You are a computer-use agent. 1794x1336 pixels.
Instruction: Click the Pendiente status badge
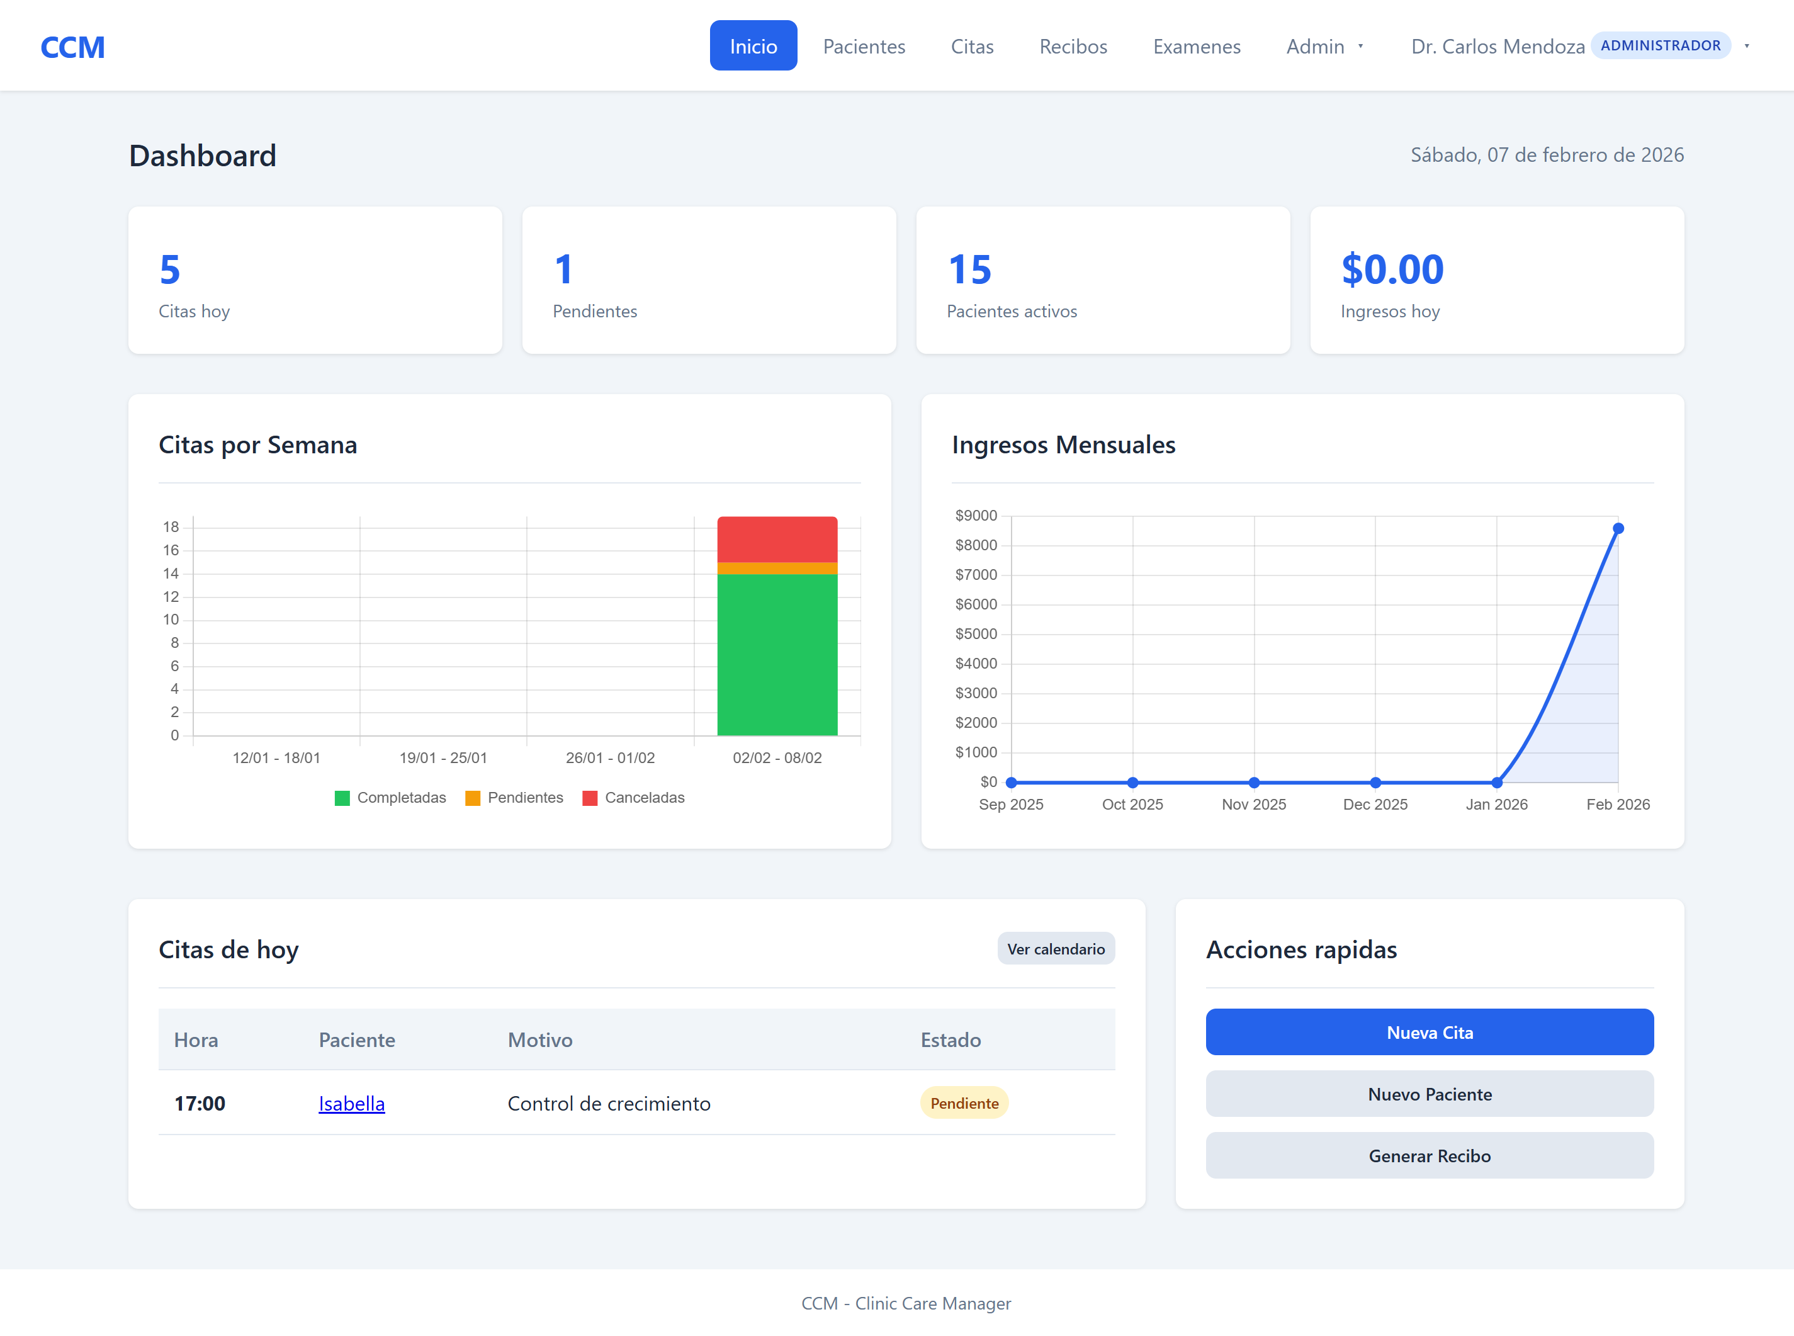(x=963, y=1102)
